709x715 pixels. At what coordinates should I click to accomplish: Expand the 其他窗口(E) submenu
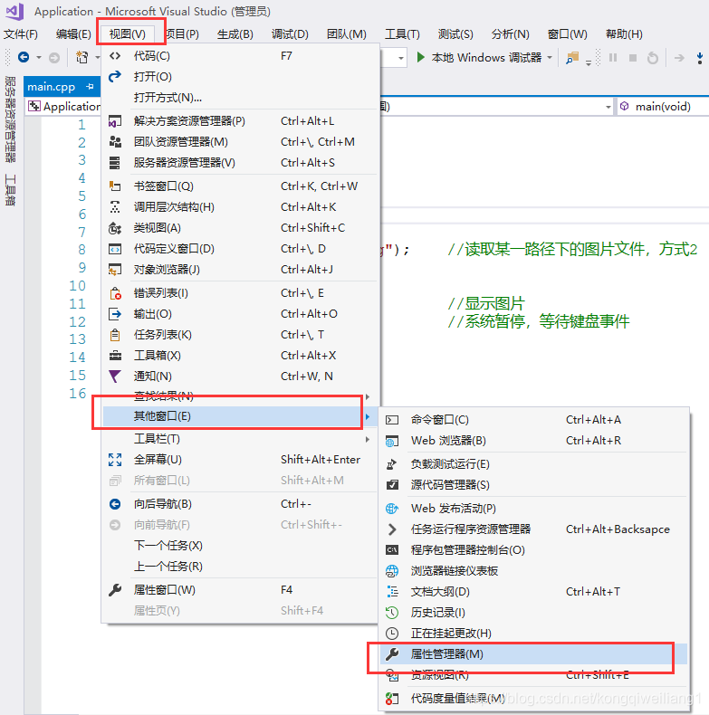click(241, 416)
